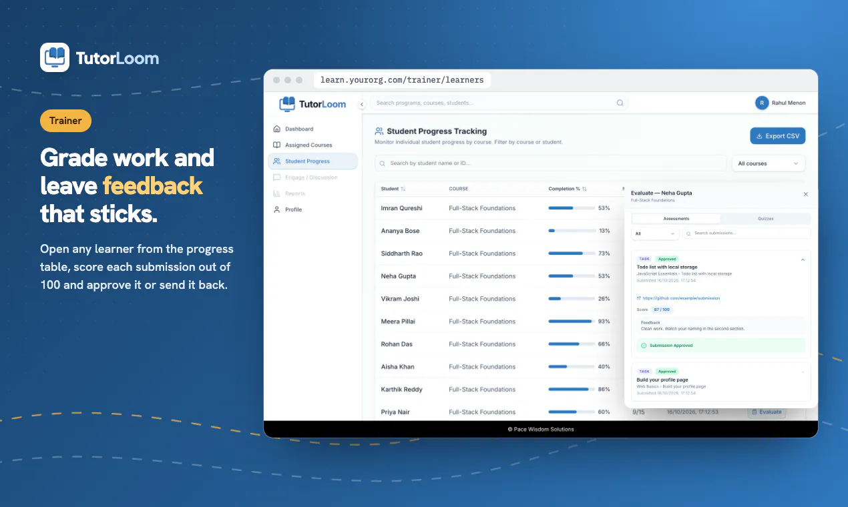Focus the Search by student name field
The height and width of the screenshot is (507, 848).
pos(551,163)
